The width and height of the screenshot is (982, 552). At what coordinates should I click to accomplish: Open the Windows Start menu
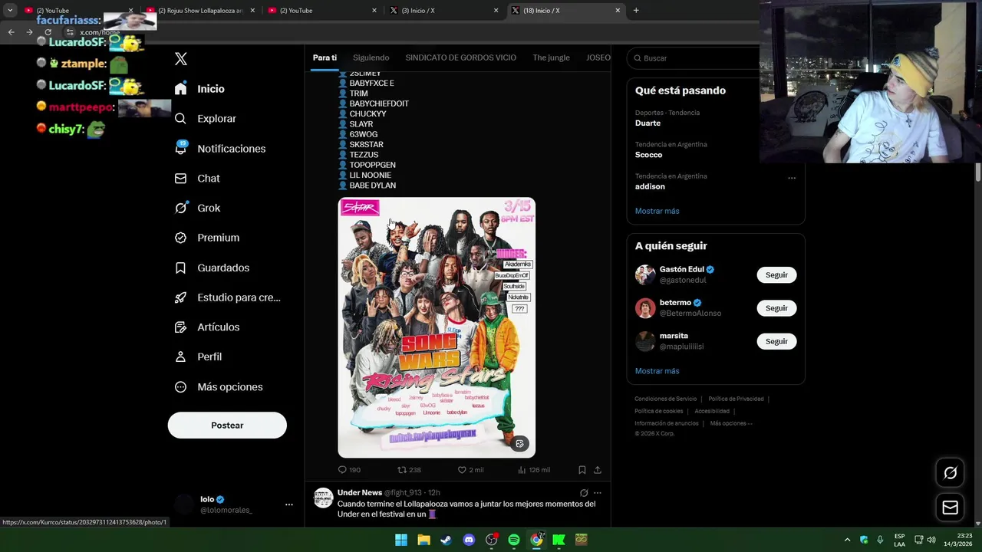point(400,540)
